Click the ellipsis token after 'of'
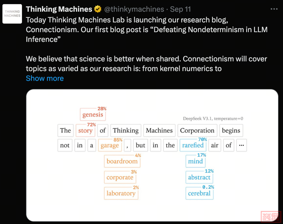Viewport: 283px width, 224px height. (241, 146)
